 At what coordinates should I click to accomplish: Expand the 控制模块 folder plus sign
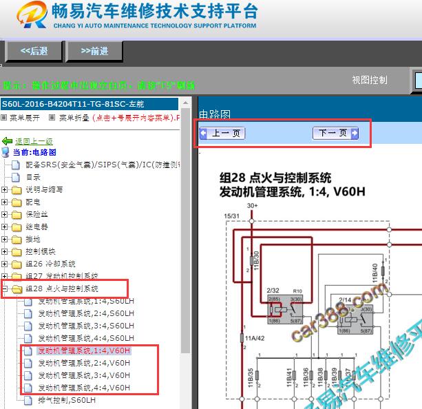pos(4,251)
